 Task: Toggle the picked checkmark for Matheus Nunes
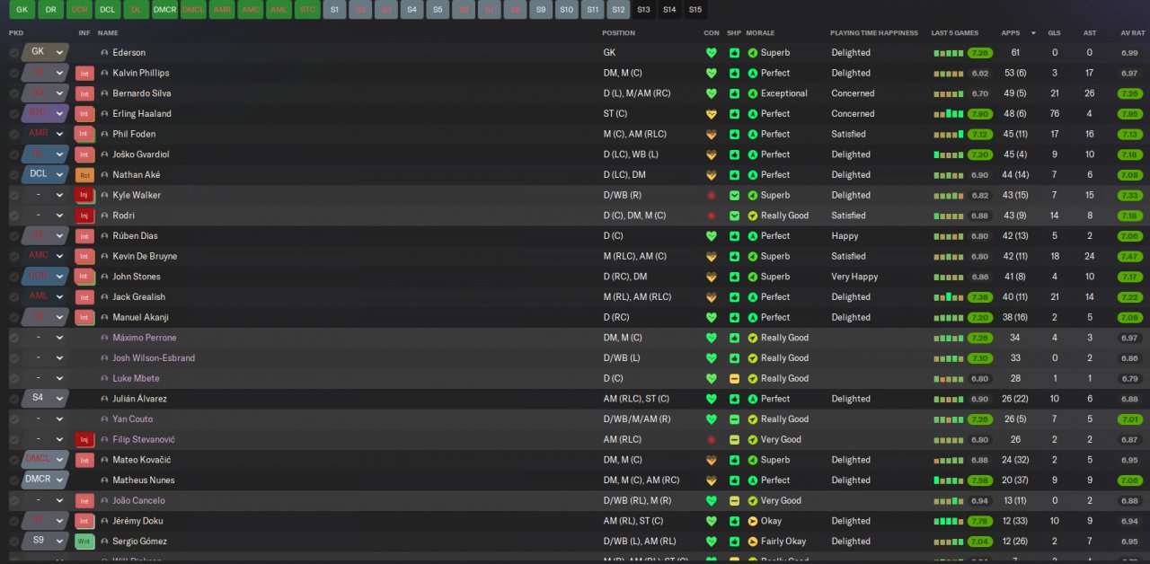(x=13, y=480)
